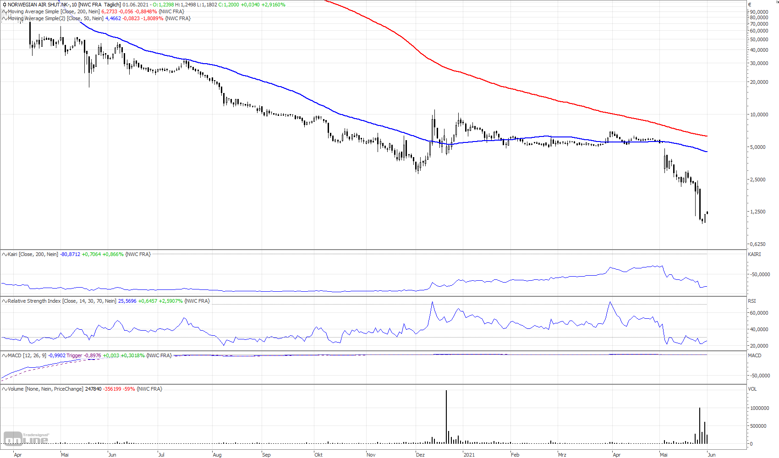
Task: Click the Dez month label on time axis
Action: (420, 455)
